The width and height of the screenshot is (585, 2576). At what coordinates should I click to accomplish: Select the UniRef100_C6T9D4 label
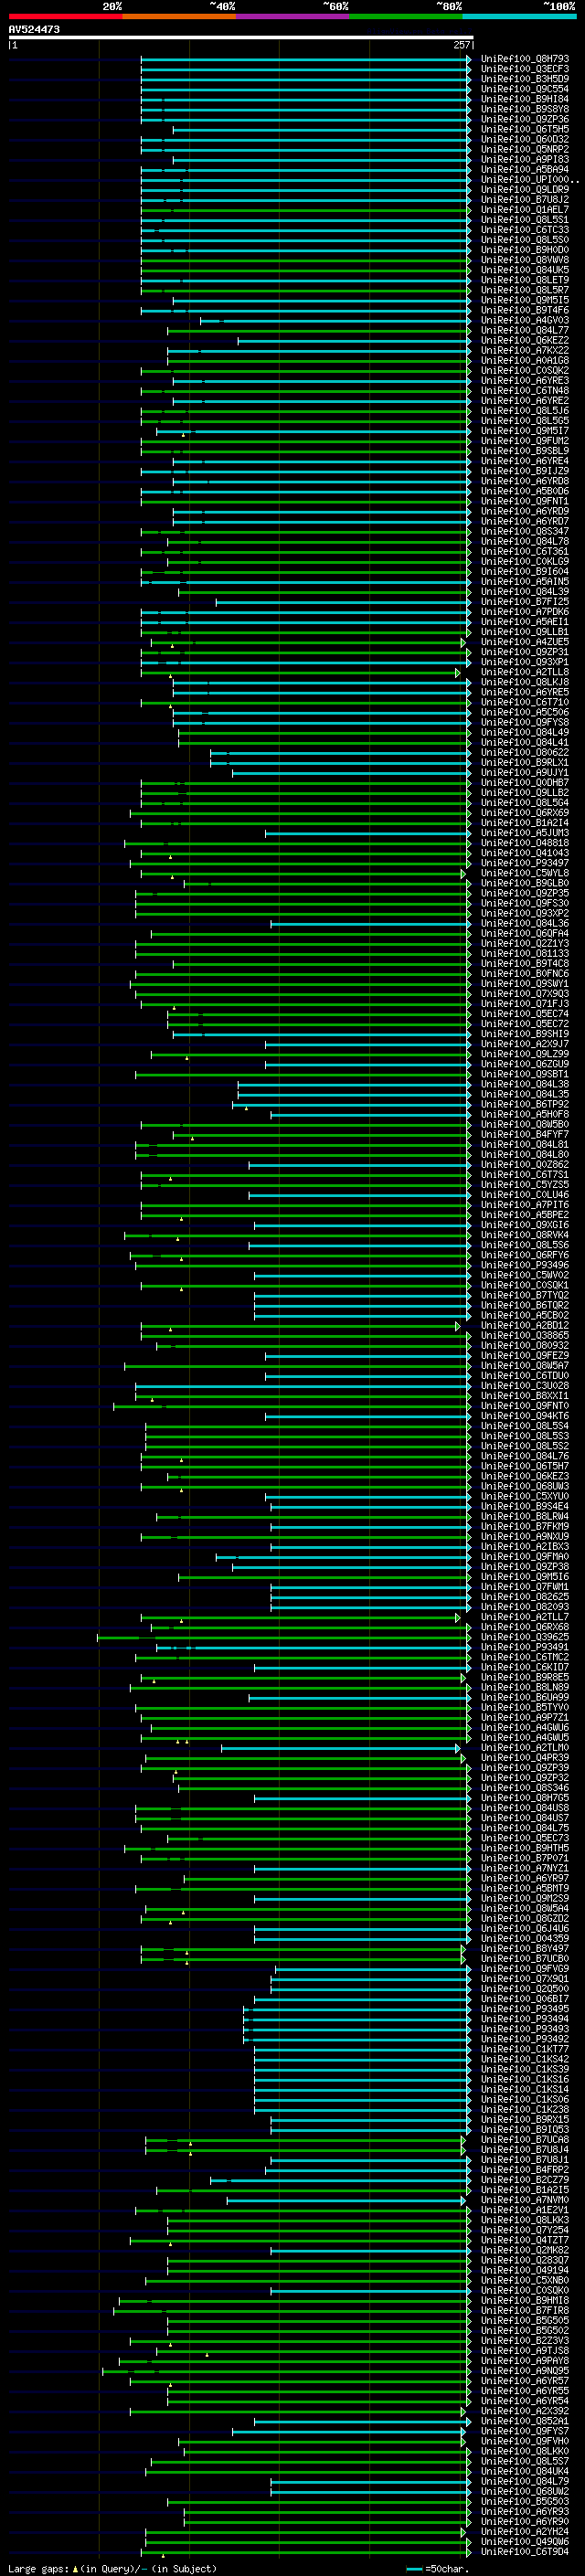coord(525,2551)
